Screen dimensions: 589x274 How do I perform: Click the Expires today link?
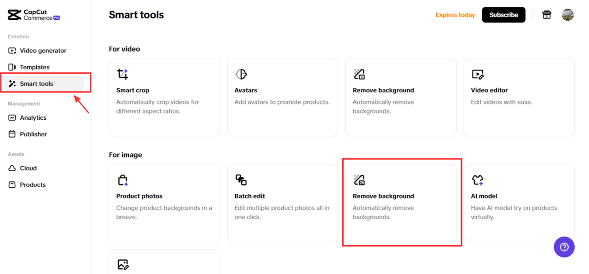point(455,15)
